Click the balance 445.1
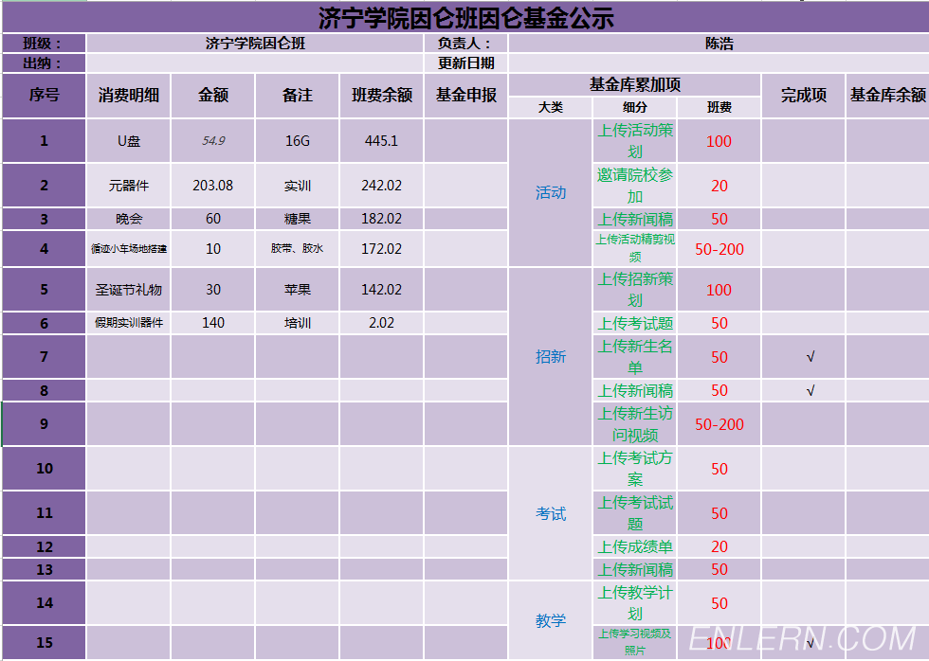Viewport: 929px width, 661px height. coord(381,141)
